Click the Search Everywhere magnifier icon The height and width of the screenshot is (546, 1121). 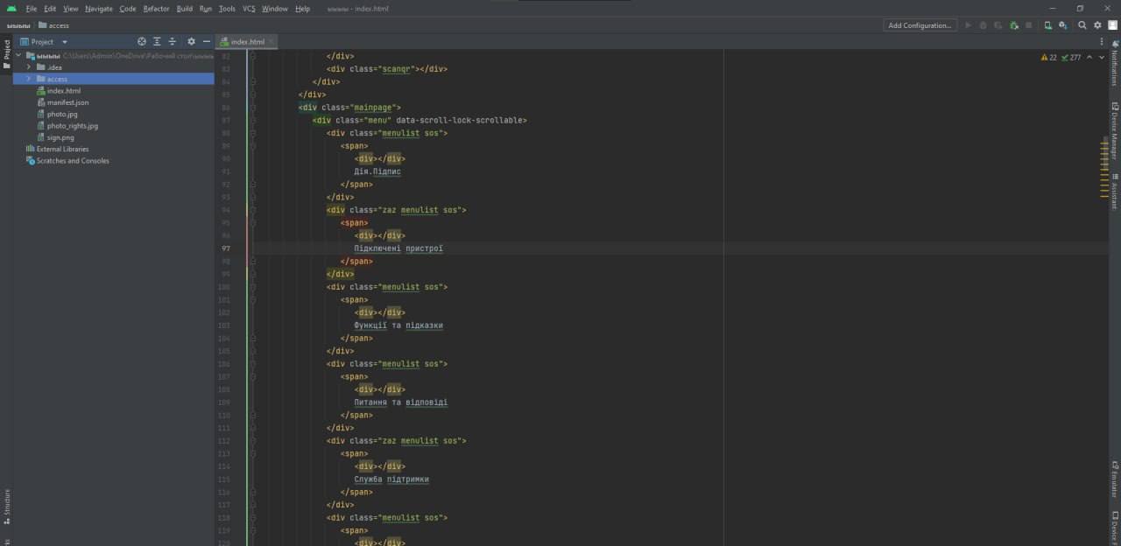pos(1082,25)
